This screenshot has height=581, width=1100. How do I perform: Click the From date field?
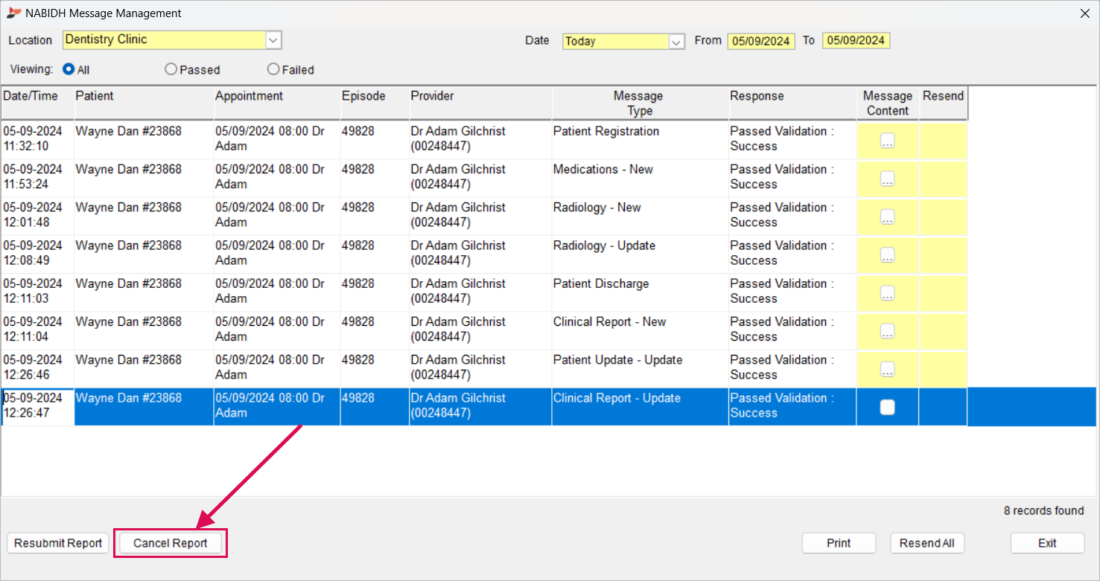(x=760, y=41)
